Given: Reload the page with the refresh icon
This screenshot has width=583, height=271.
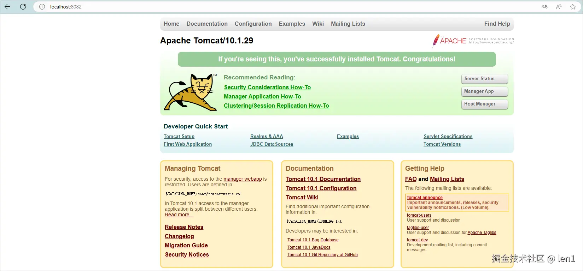Looking at the screenshot, I should pyautogui.click(x=23, y=7).
